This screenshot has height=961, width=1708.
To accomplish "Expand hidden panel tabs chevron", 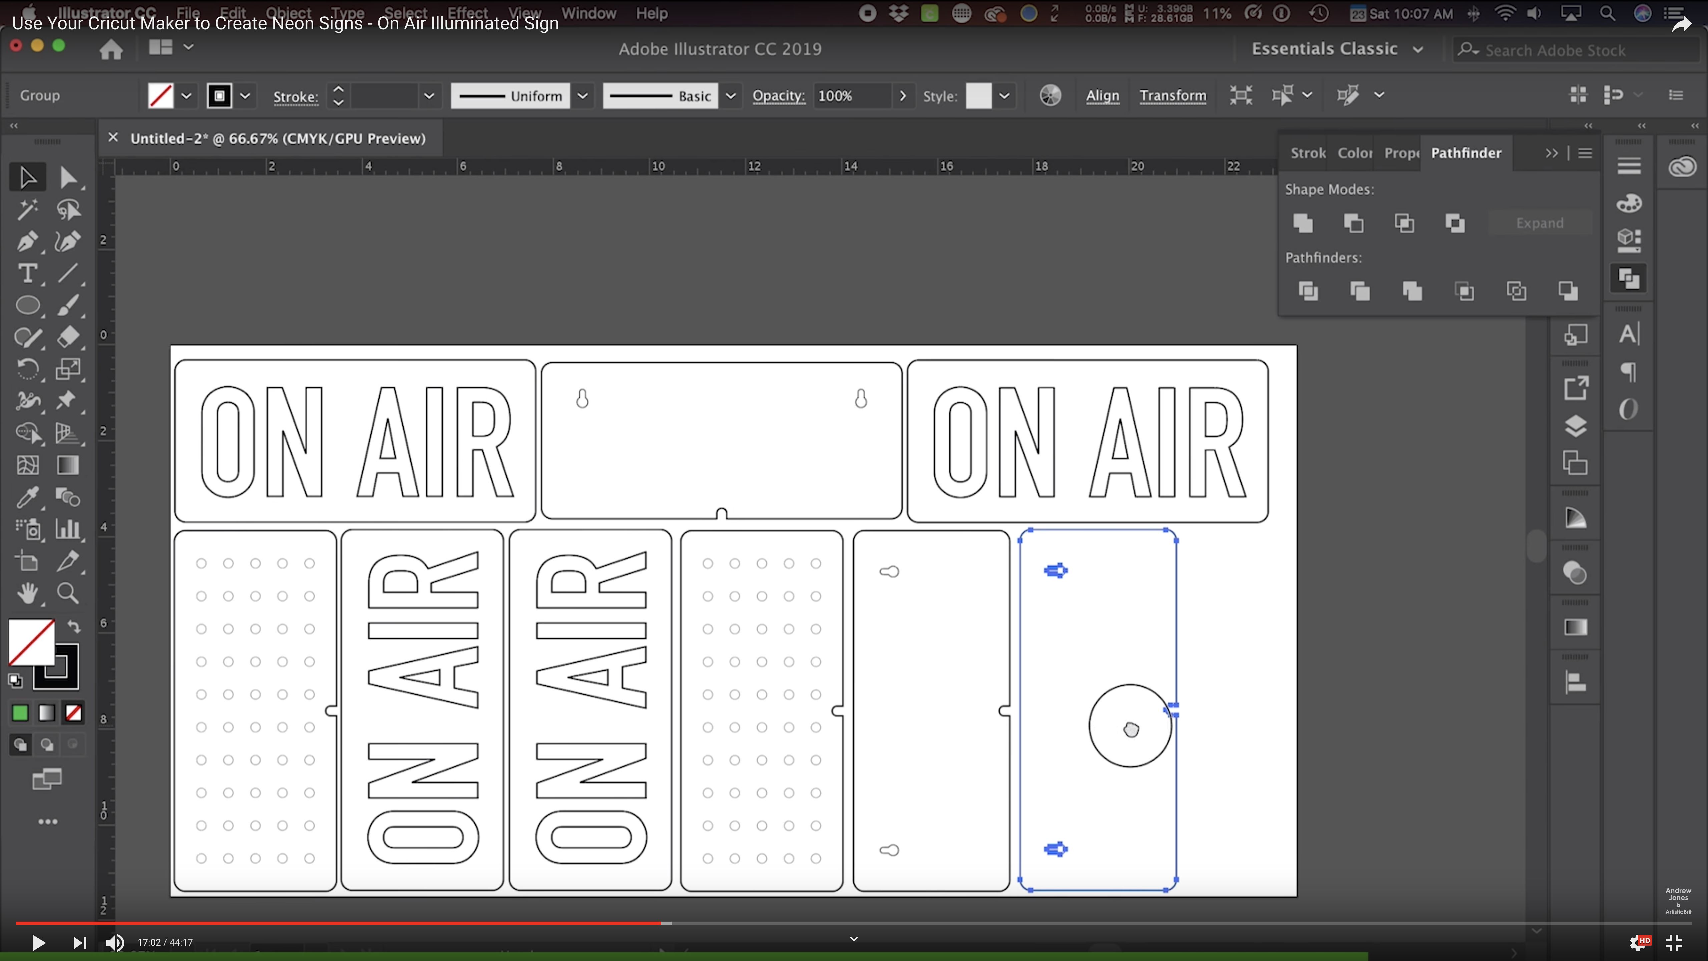I will point(1551,153).
